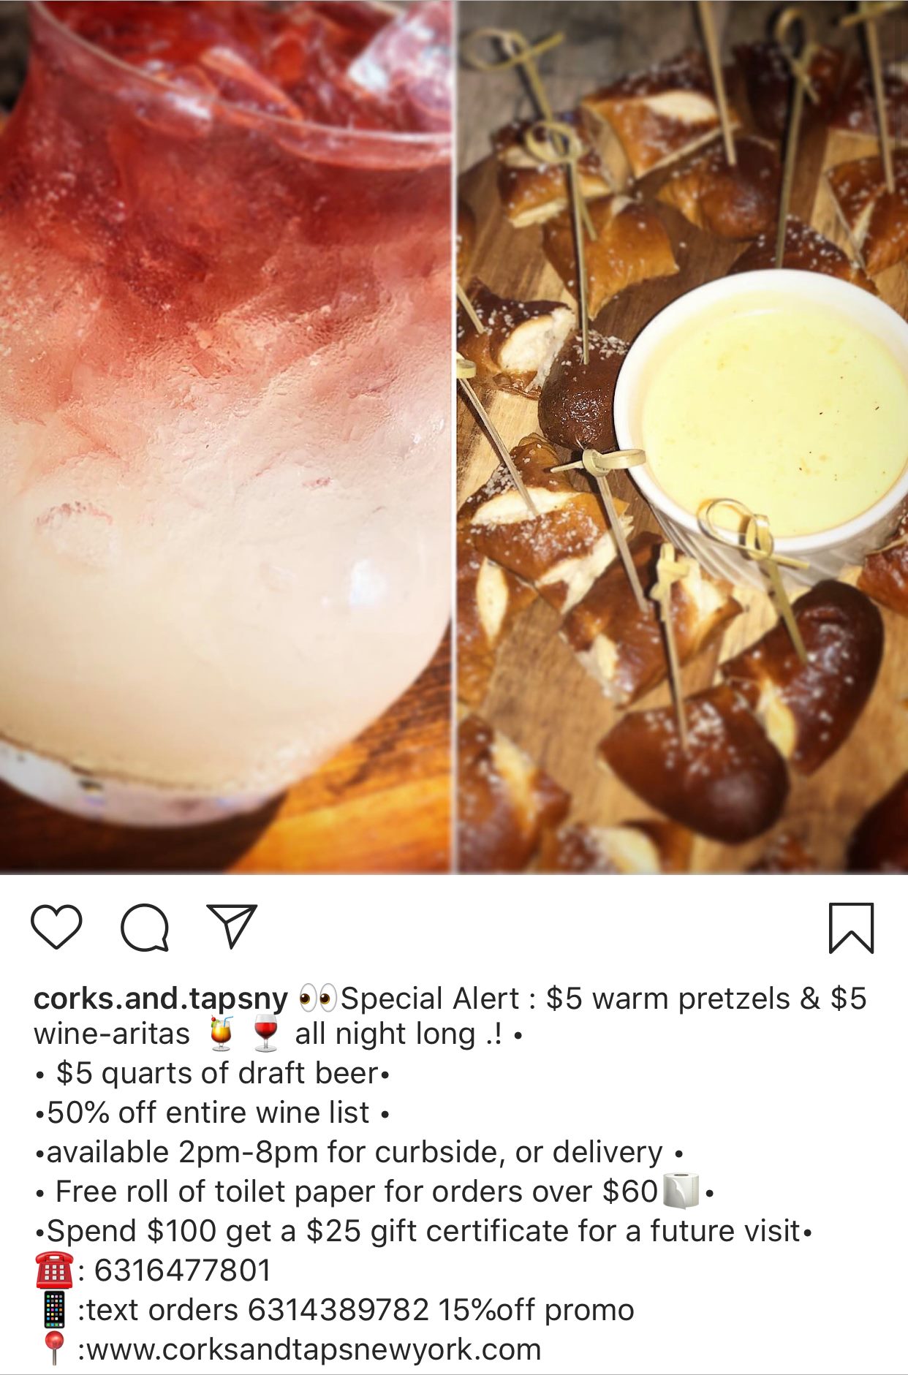Open comments with speech bubble icon

[145, 928]
